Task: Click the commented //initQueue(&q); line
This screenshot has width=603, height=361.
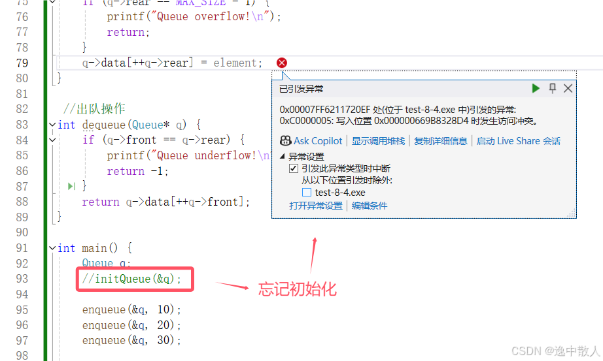Action: click(131, 279)
